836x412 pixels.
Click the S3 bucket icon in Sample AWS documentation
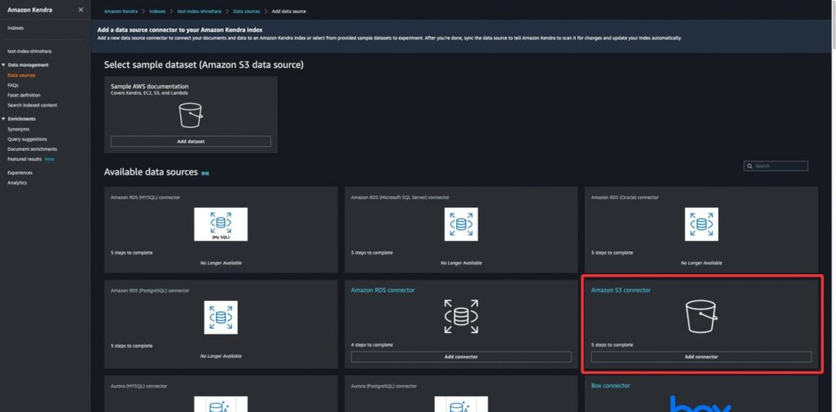click(190, 116)
